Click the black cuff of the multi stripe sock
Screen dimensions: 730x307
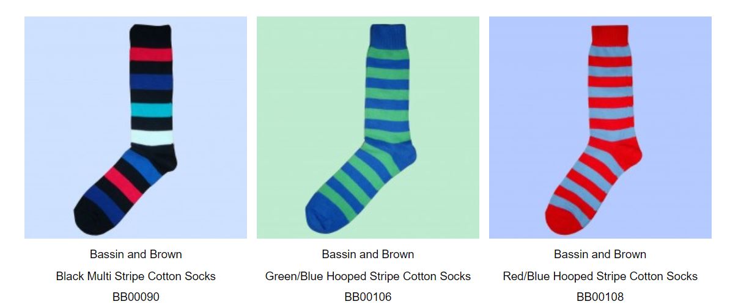pos(150,35)
